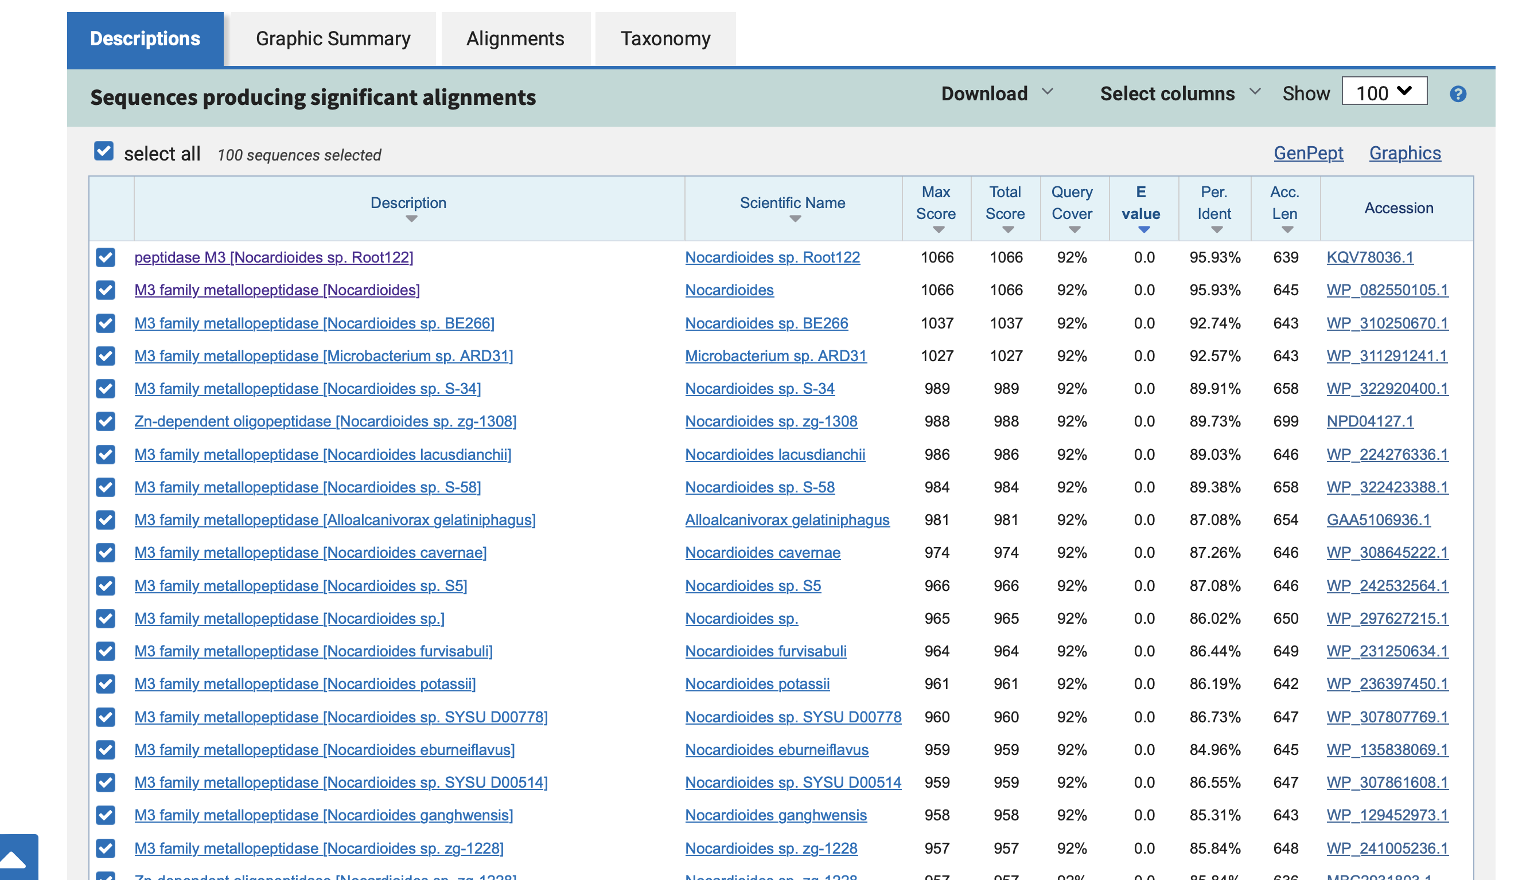The height and width of the screenshot is (880, 1530).
Task: Open Nocardioides sp. S-58 description link
Action: [x=308, y=487]
